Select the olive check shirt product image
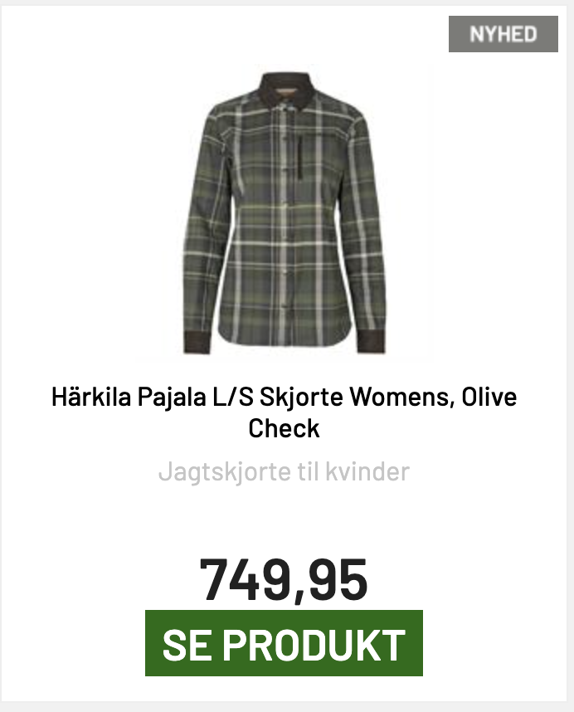Viewport: 574px width, 712px height. point(284,212)
